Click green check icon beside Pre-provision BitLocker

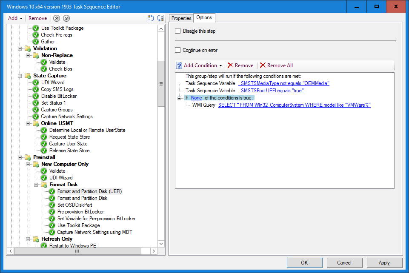52,212
